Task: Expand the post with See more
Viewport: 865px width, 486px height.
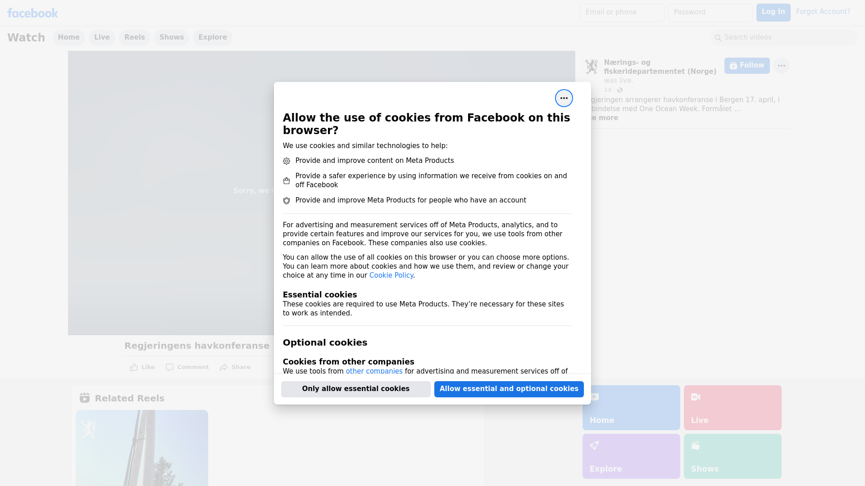Action: (604, 118)
